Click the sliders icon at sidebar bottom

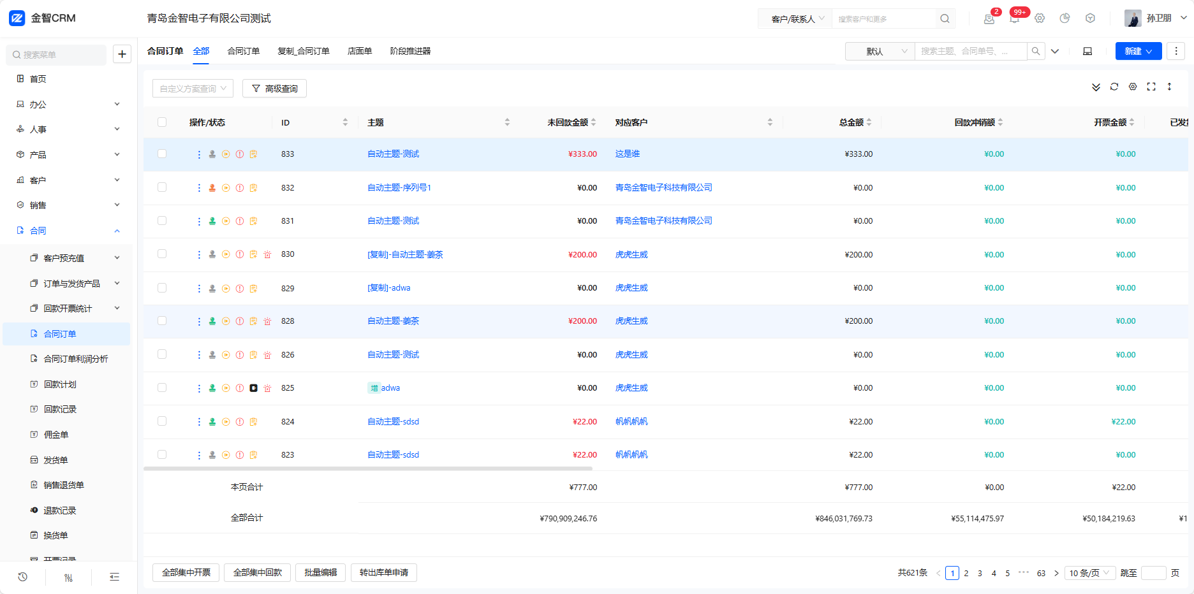point(68,577)
